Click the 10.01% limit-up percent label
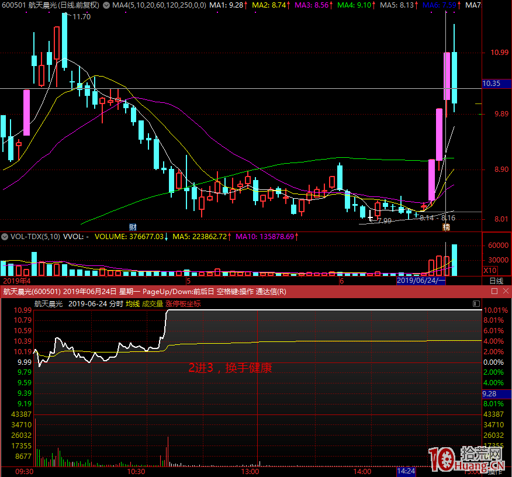 [x=496, y=310]
